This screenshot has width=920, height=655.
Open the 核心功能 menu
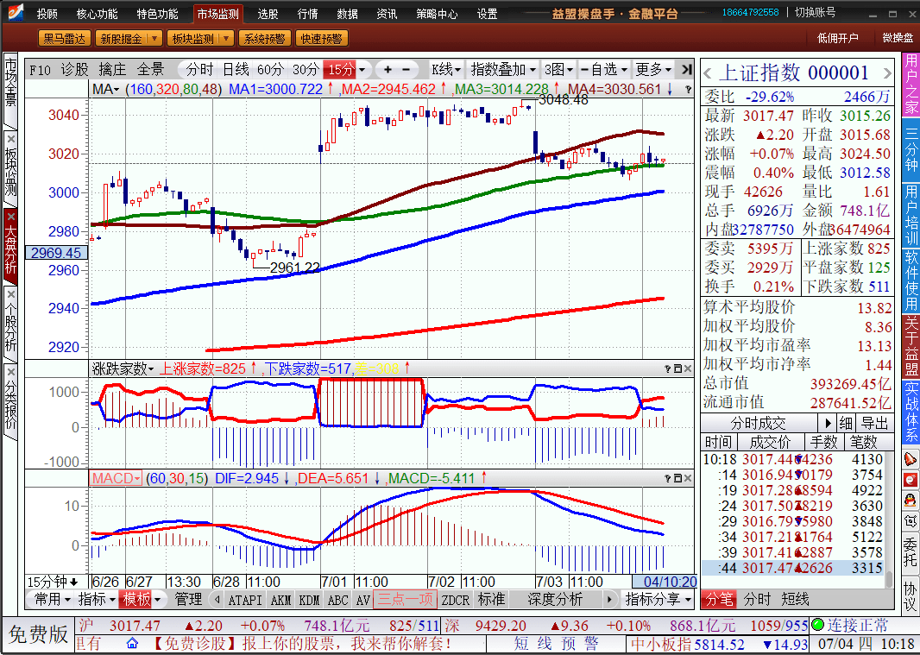(x=97, y=14)
